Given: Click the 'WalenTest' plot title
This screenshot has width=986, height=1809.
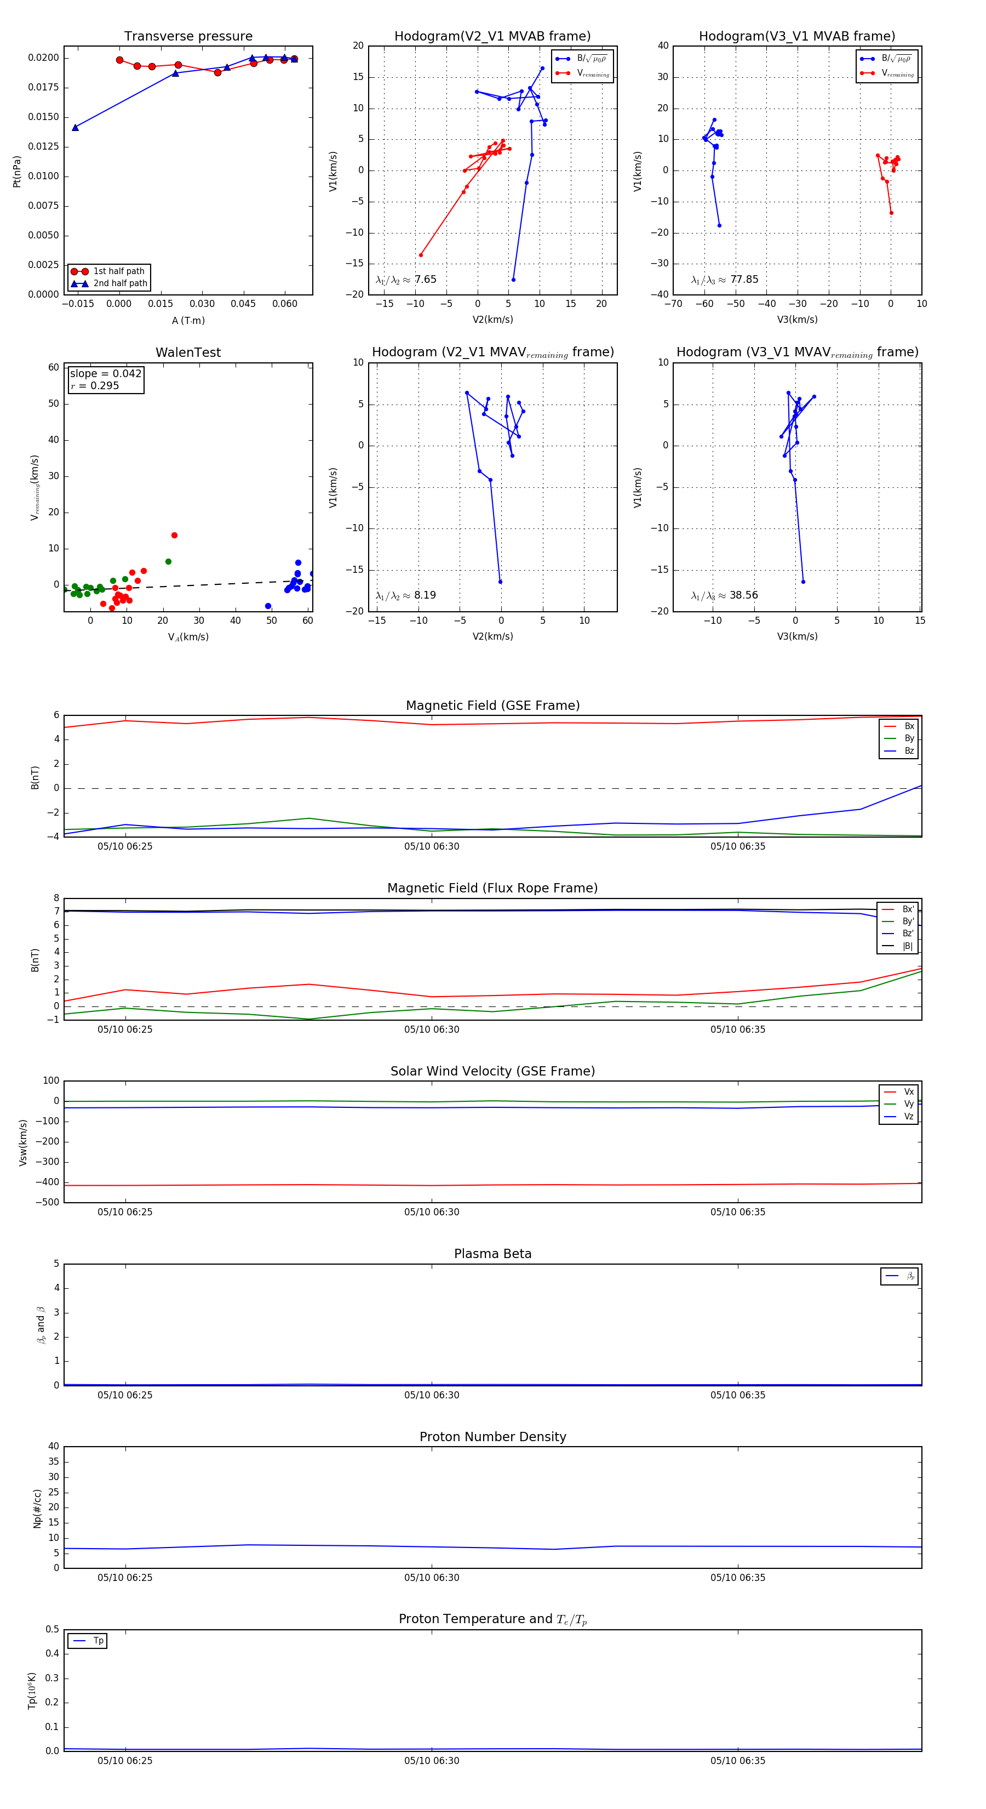Looking at the screenshot, I should point(188,352).
